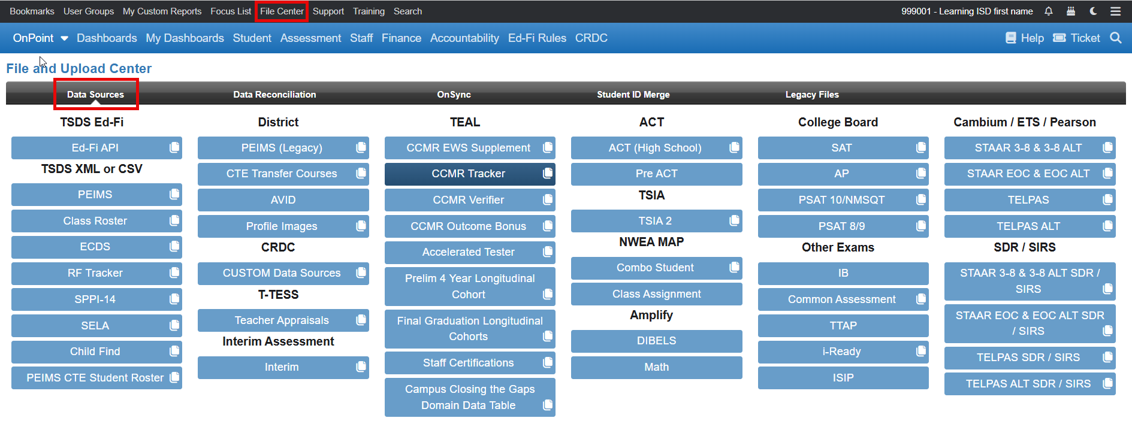Image resolution: width=1132 pixels, height=424 pixels.
Task: Open the Interim assessment data source
Action: tap(283, 367)
